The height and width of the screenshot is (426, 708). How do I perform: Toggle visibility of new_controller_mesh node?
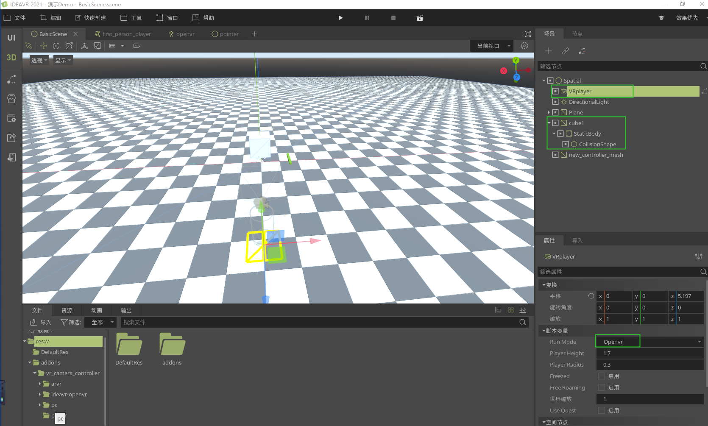click(x=555, y=155)
